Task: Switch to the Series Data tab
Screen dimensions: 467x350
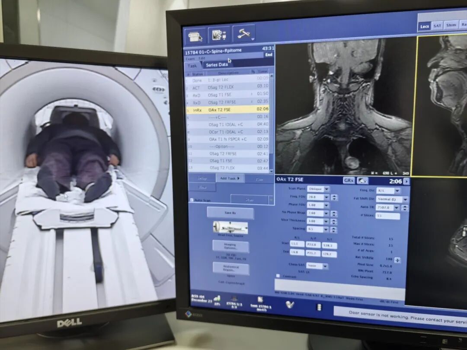Action: click(217, 64)
